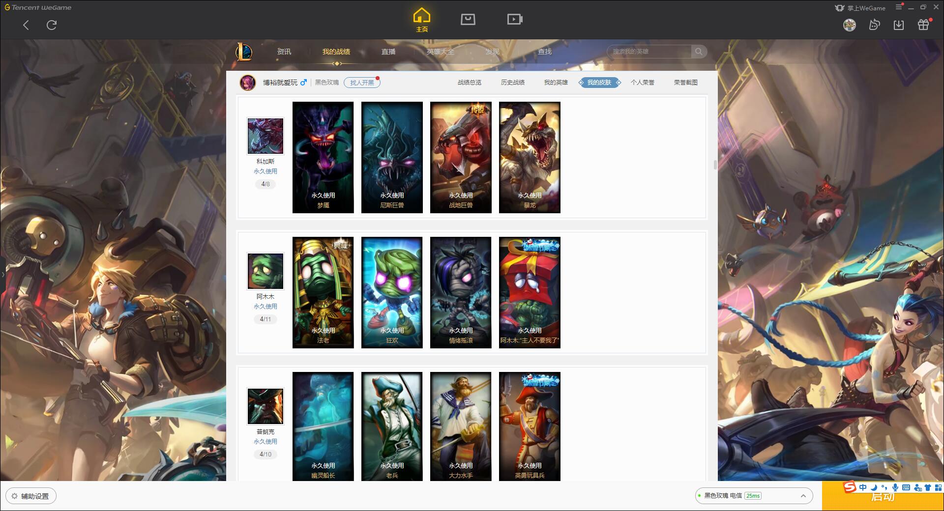This screenshot has width=944, height=511.
Task: Open the 暴龙 skin card
Action: 530,157
